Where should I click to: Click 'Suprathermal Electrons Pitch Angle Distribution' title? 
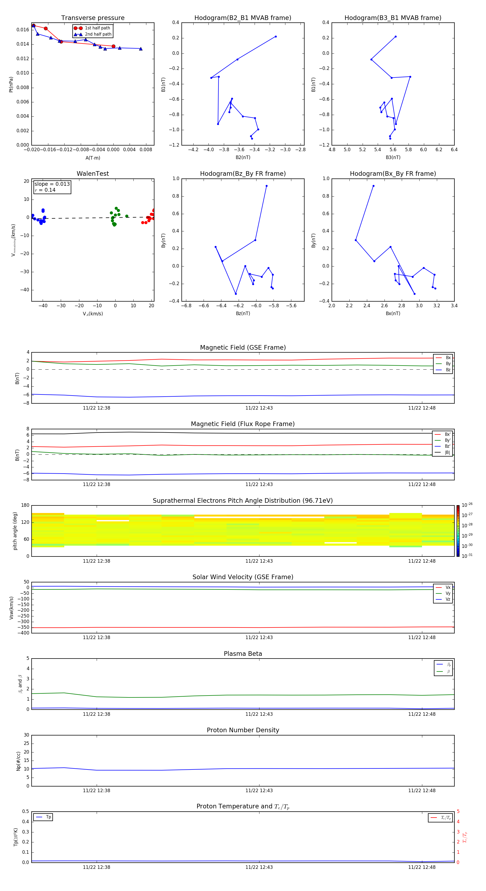tap(243, 501)
